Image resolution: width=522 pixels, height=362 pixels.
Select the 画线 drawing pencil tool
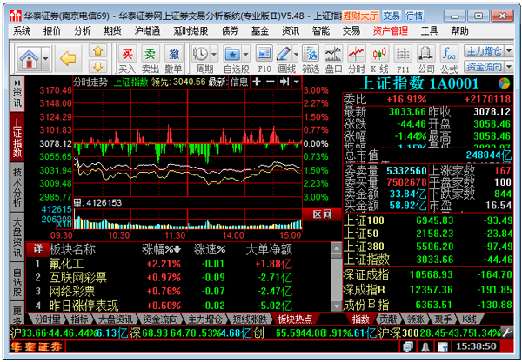[284, 54]
